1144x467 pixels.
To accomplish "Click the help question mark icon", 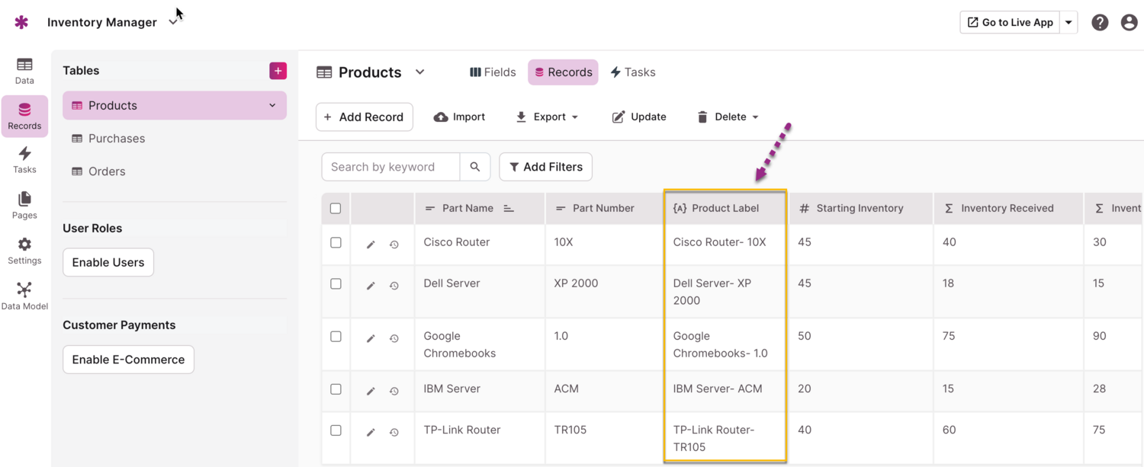I will [1099, 22].
